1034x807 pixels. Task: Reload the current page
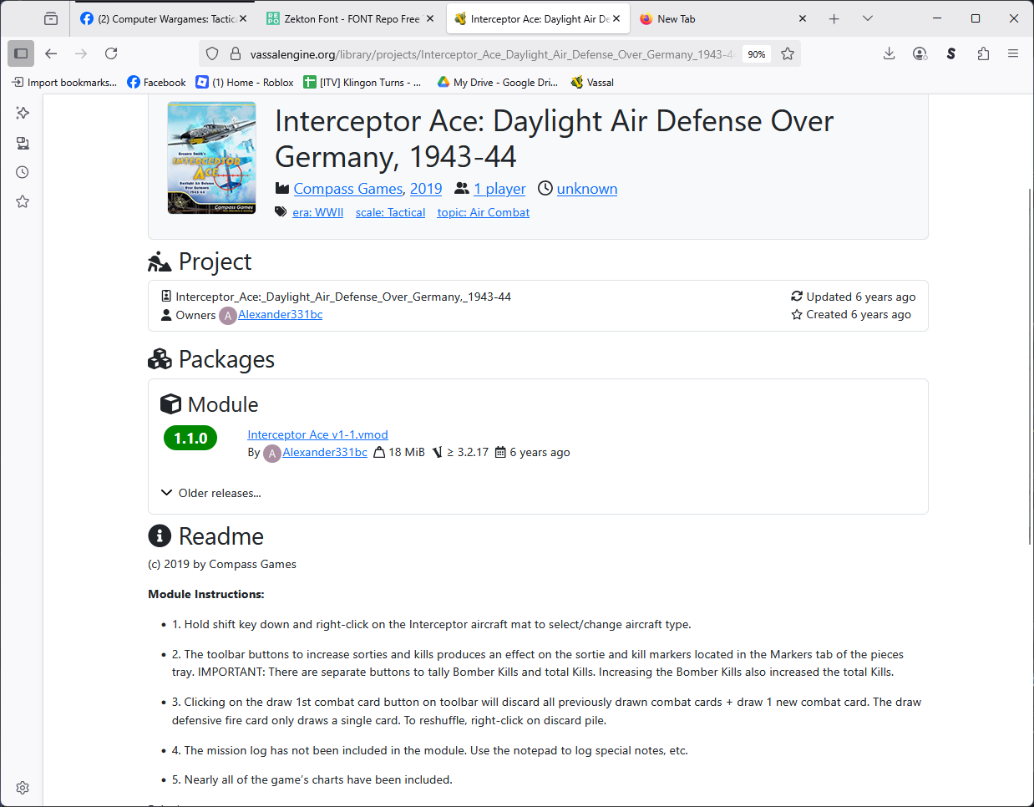111,53
